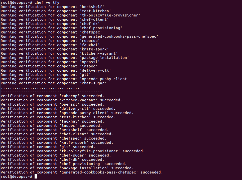
Task: Click the 'delivery-cli' succeeded result line
Action: tap(58, 109)
